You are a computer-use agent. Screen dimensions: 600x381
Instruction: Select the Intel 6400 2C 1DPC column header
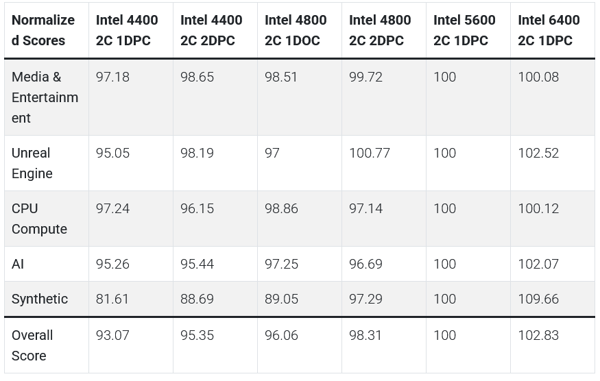[x=549, y=30]
